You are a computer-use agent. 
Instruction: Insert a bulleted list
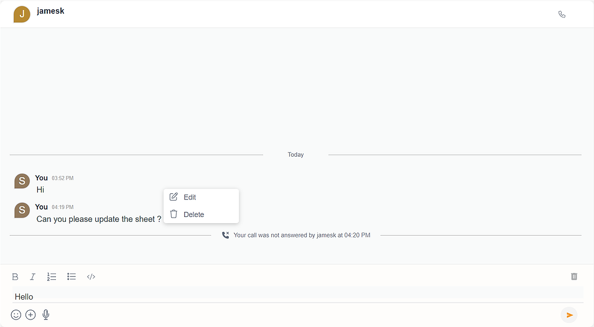[x=72, y=277]
